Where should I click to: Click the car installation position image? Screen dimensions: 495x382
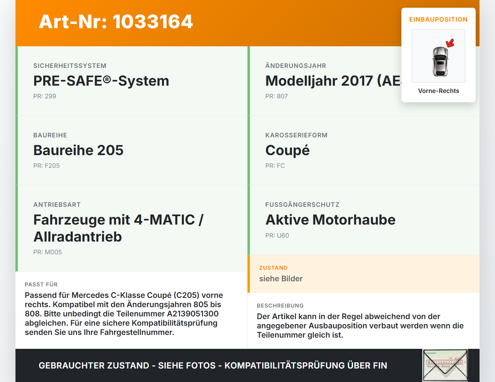click(439, 56)
